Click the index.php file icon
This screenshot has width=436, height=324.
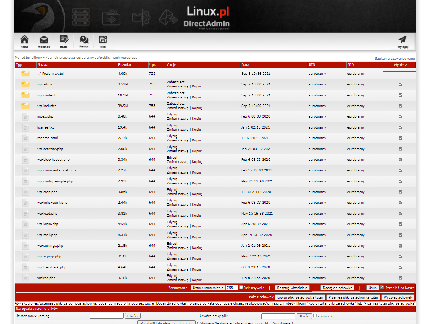click(25, 116)
